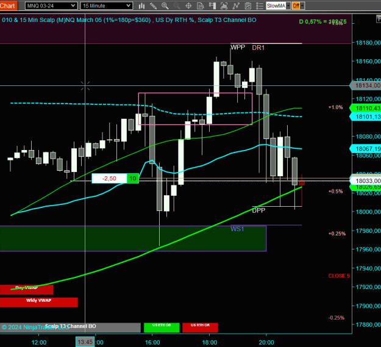Click the SlowMA toolbar field
Image resolution: width=381 pixels, height=347 pixels.
pos(276,6)
